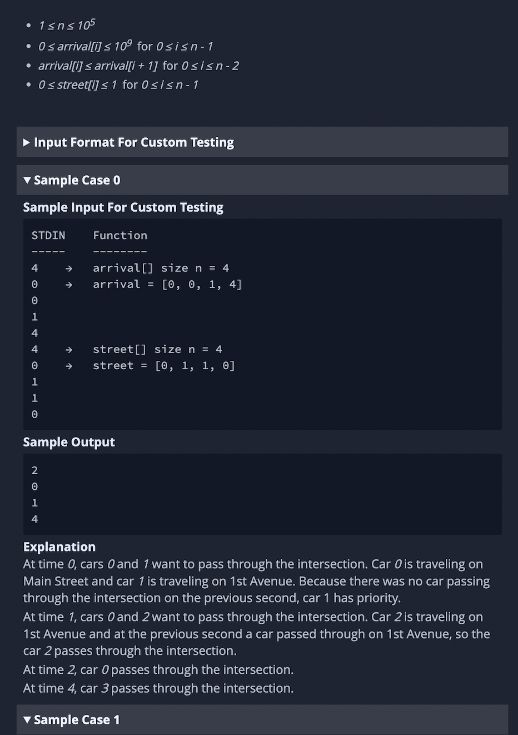Expand the Input Format For Custom Testing section

click(133, 142)
